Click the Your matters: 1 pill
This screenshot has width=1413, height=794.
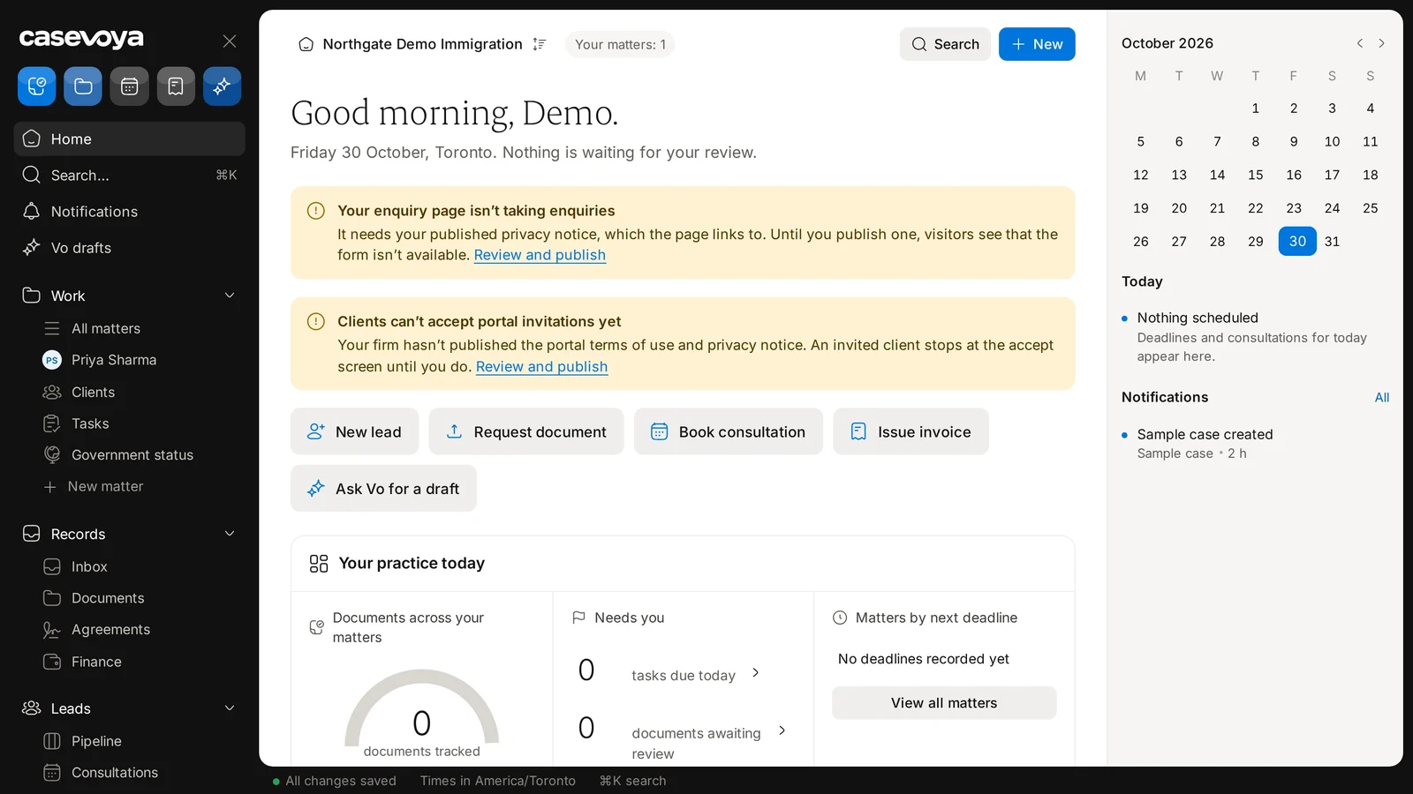pyautogui.click(x=620, y=44)
